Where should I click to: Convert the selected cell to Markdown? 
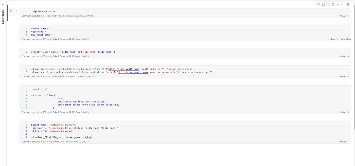(318, 4)
